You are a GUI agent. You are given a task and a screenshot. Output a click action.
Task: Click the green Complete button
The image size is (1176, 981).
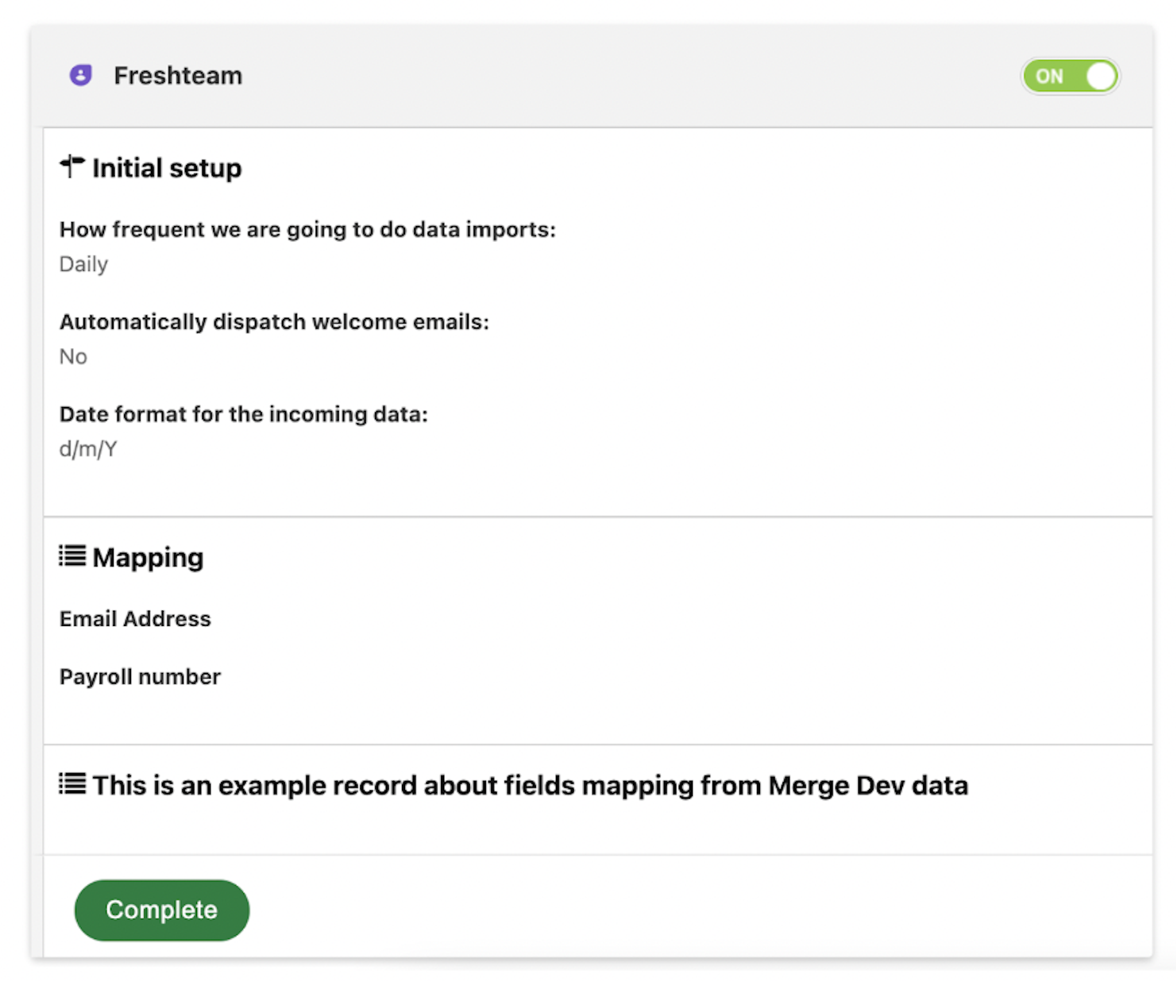click(x=162, y=910)
